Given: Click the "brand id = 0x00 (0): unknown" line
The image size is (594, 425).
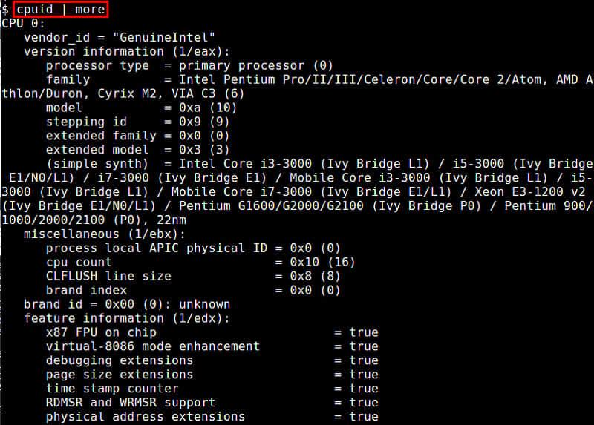Looking at the screenshot, I should (x=127, y=304).
